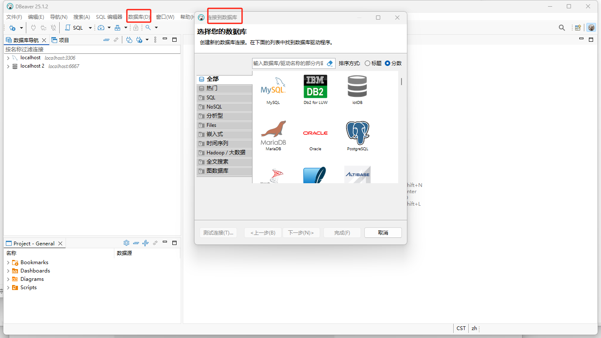Click the new database connection plug icon

point(13,28)
